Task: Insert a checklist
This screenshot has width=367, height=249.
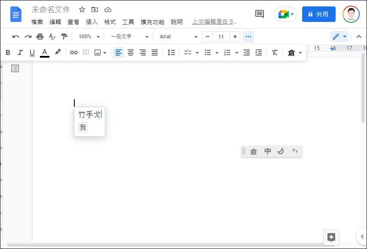Action: pos(188,52)
